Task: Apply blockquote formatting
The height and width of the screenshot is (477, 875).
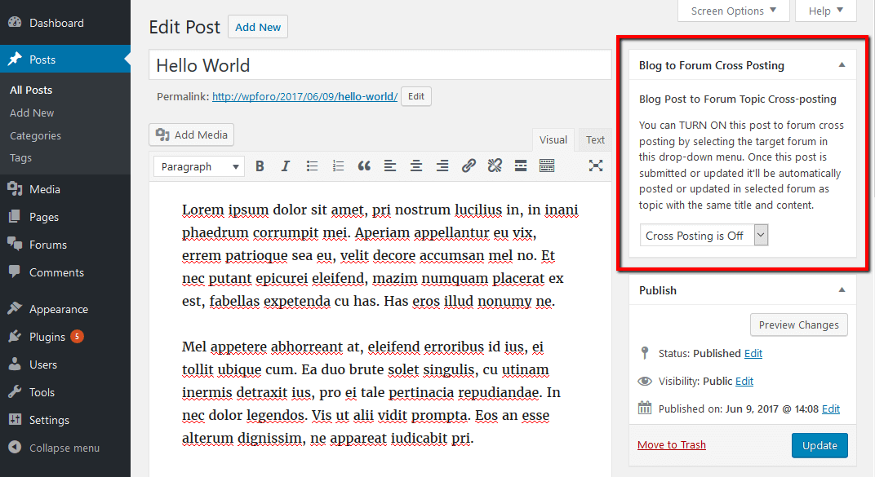Action: pos(364,166)
